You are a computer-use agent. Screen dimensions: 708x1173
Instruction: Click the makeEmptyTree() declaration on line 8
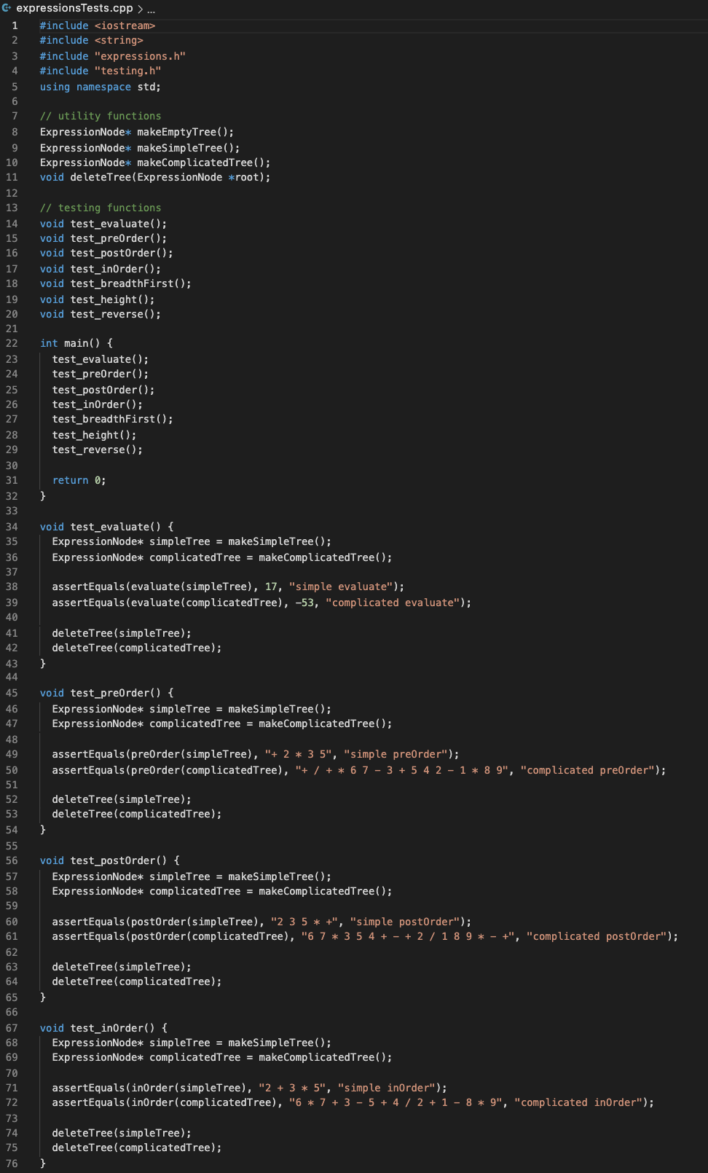coord(137,132)
